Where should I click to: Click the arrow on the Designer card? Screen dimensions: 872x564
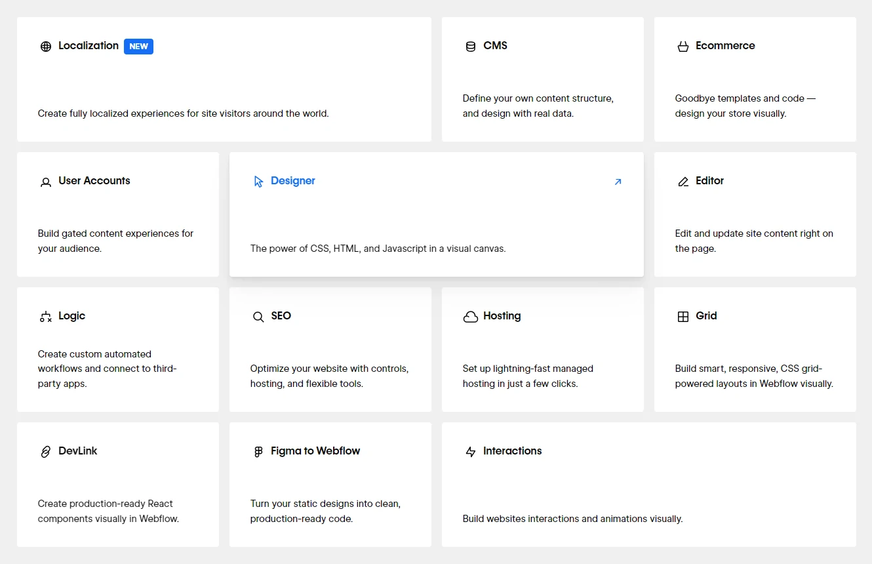coord(618,182)
